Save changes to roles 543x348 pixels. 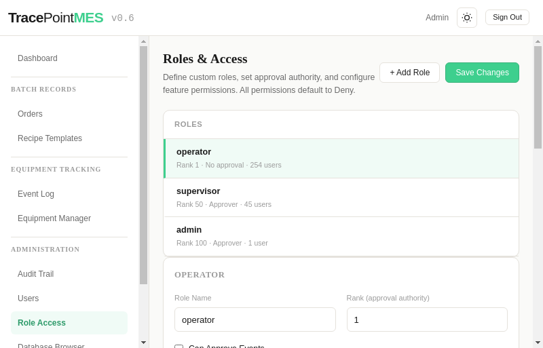pos(482,73)
